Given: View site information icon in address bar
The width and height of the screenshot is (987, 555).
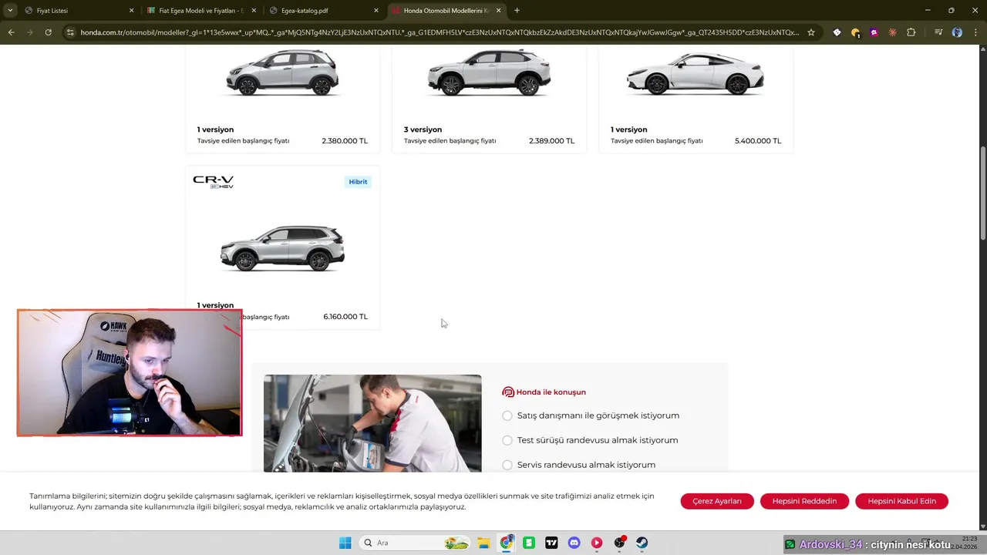Looking at the screenshot, I should tap(70, 32).
